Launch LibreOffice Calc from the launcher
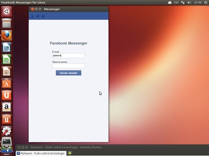Image resolution: width=209 pixels, height=156 pixels. [7, 59]
